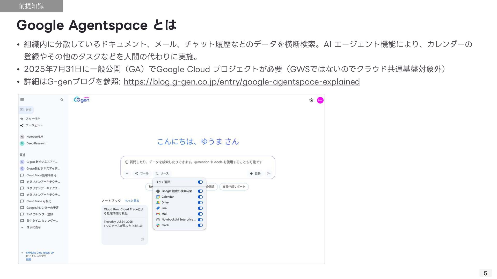Screen dimensions: 497x279
Task: Click the Drive icon in the source list
Action: pyautogui.click(x=158, y=203)
